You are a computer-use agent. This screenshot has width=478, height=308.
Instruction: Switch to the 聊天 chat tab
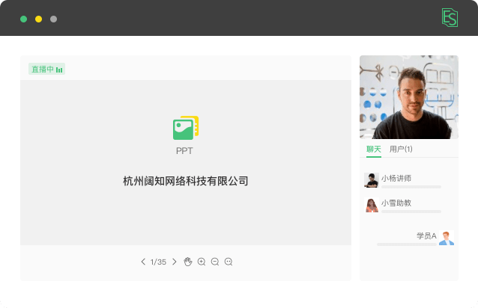tap(374, 150)
